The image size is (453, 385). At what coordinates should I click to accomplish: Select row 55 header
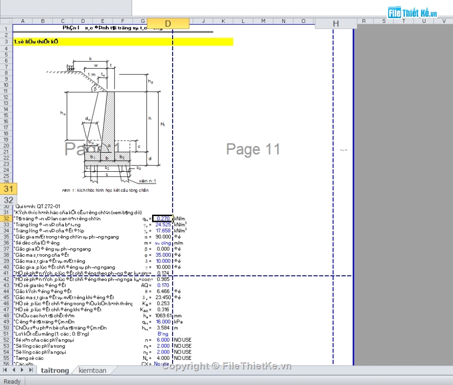6,358
